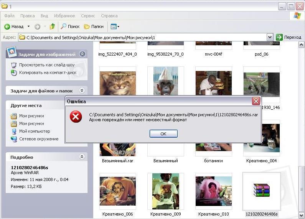This screenshot has width=305, height=219.
Task: Select the Креативно_010 thumbnail
Action: point(214,191)
